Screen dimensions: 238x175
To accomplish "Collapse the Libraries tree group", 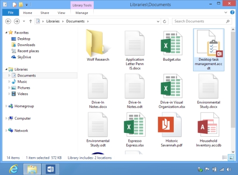I will 6,69.
